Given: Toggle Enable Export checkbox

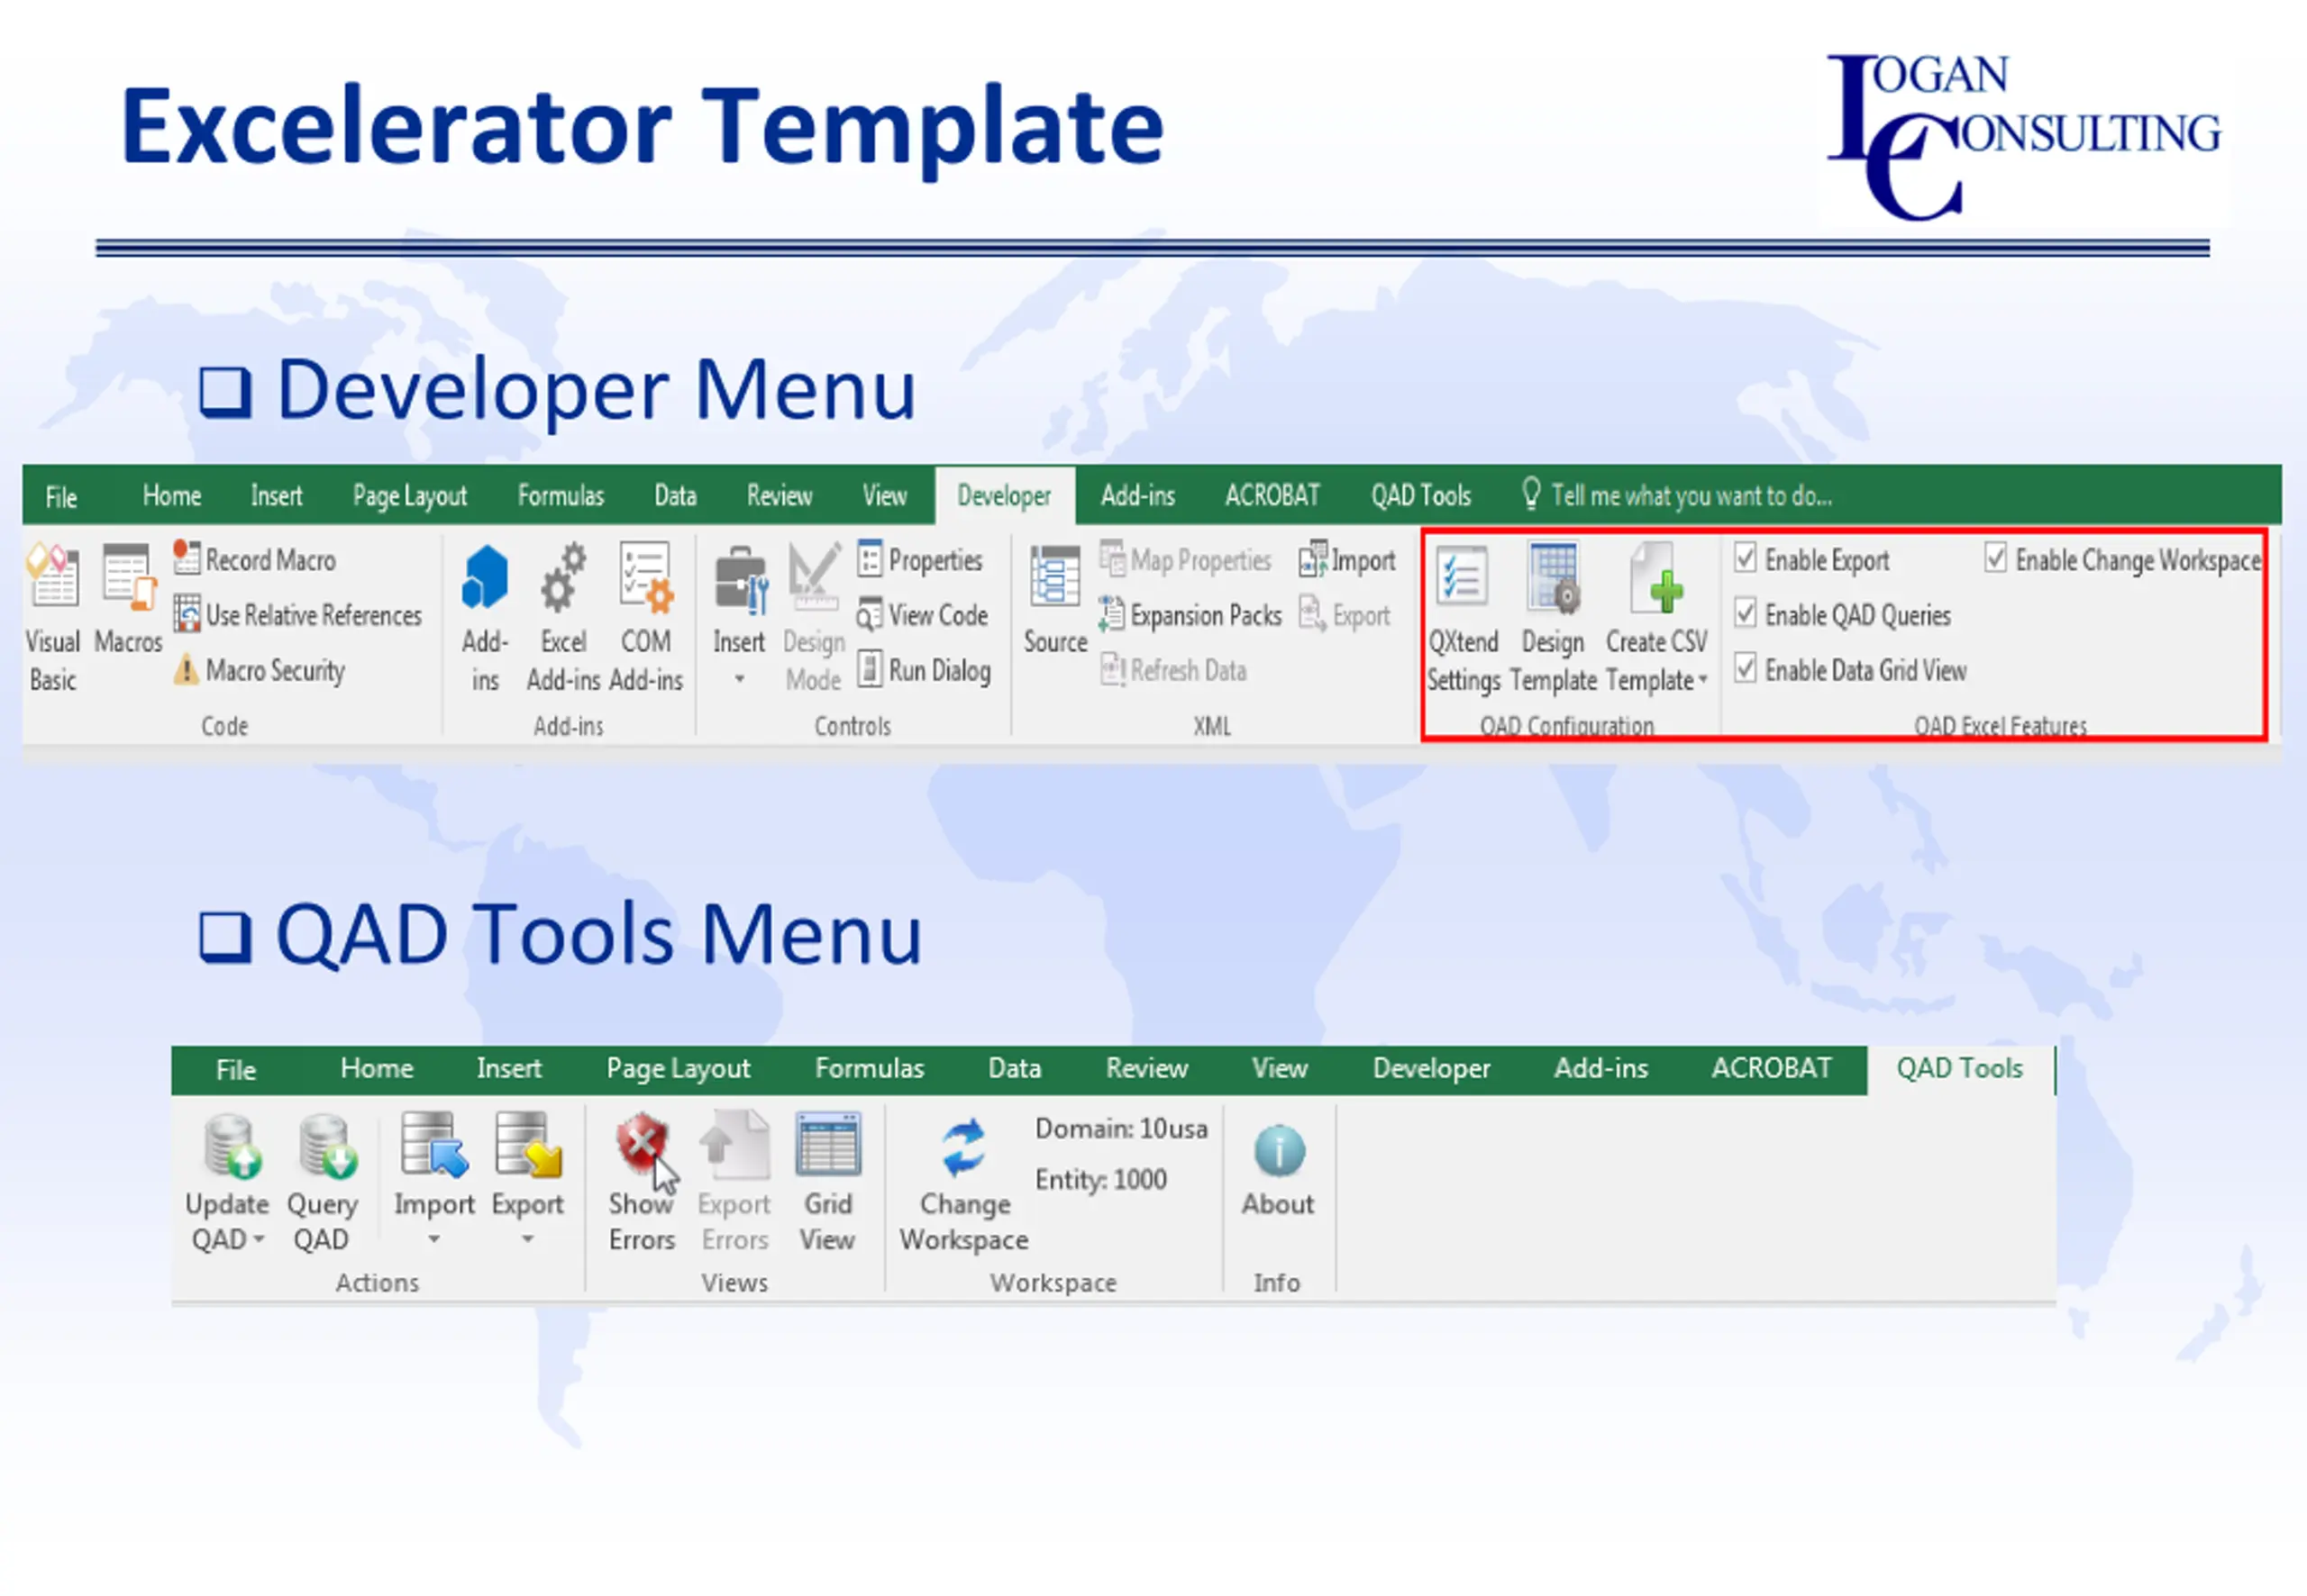Looking at the screenshot, I should (1746, 558).
